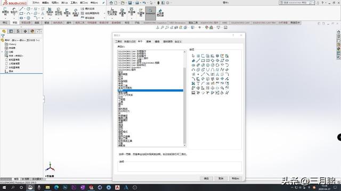Click the Undo icon in the top toolbar
This screenshot has width=341, height=191.
(144, 3)
